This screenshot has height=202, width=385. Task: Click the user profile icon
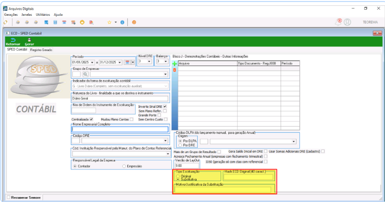[x=347, y=22]
